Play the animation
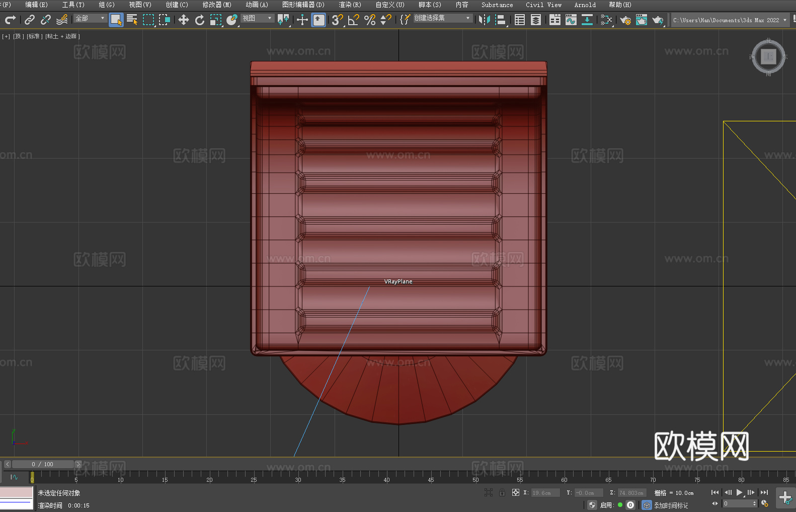The width and height of the screenshot is (796, 512). click(739, 492)
